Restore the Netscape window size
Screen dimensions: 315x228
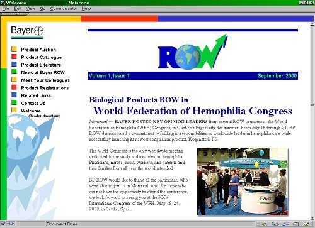306,3
